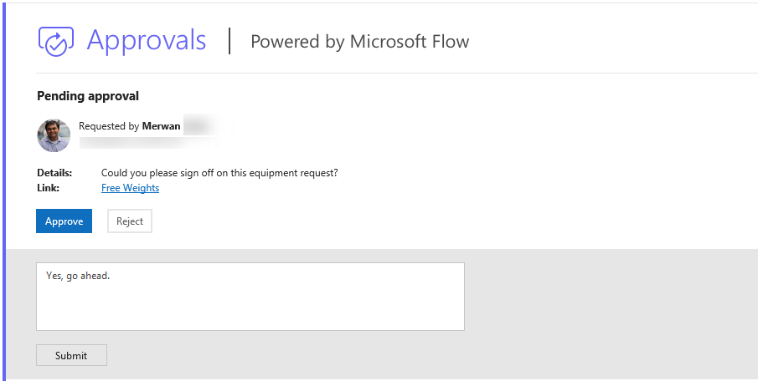758x381 pixels.
Task: Place cursor in 'Yes, go ahead.' text
Action: point(78,276)
